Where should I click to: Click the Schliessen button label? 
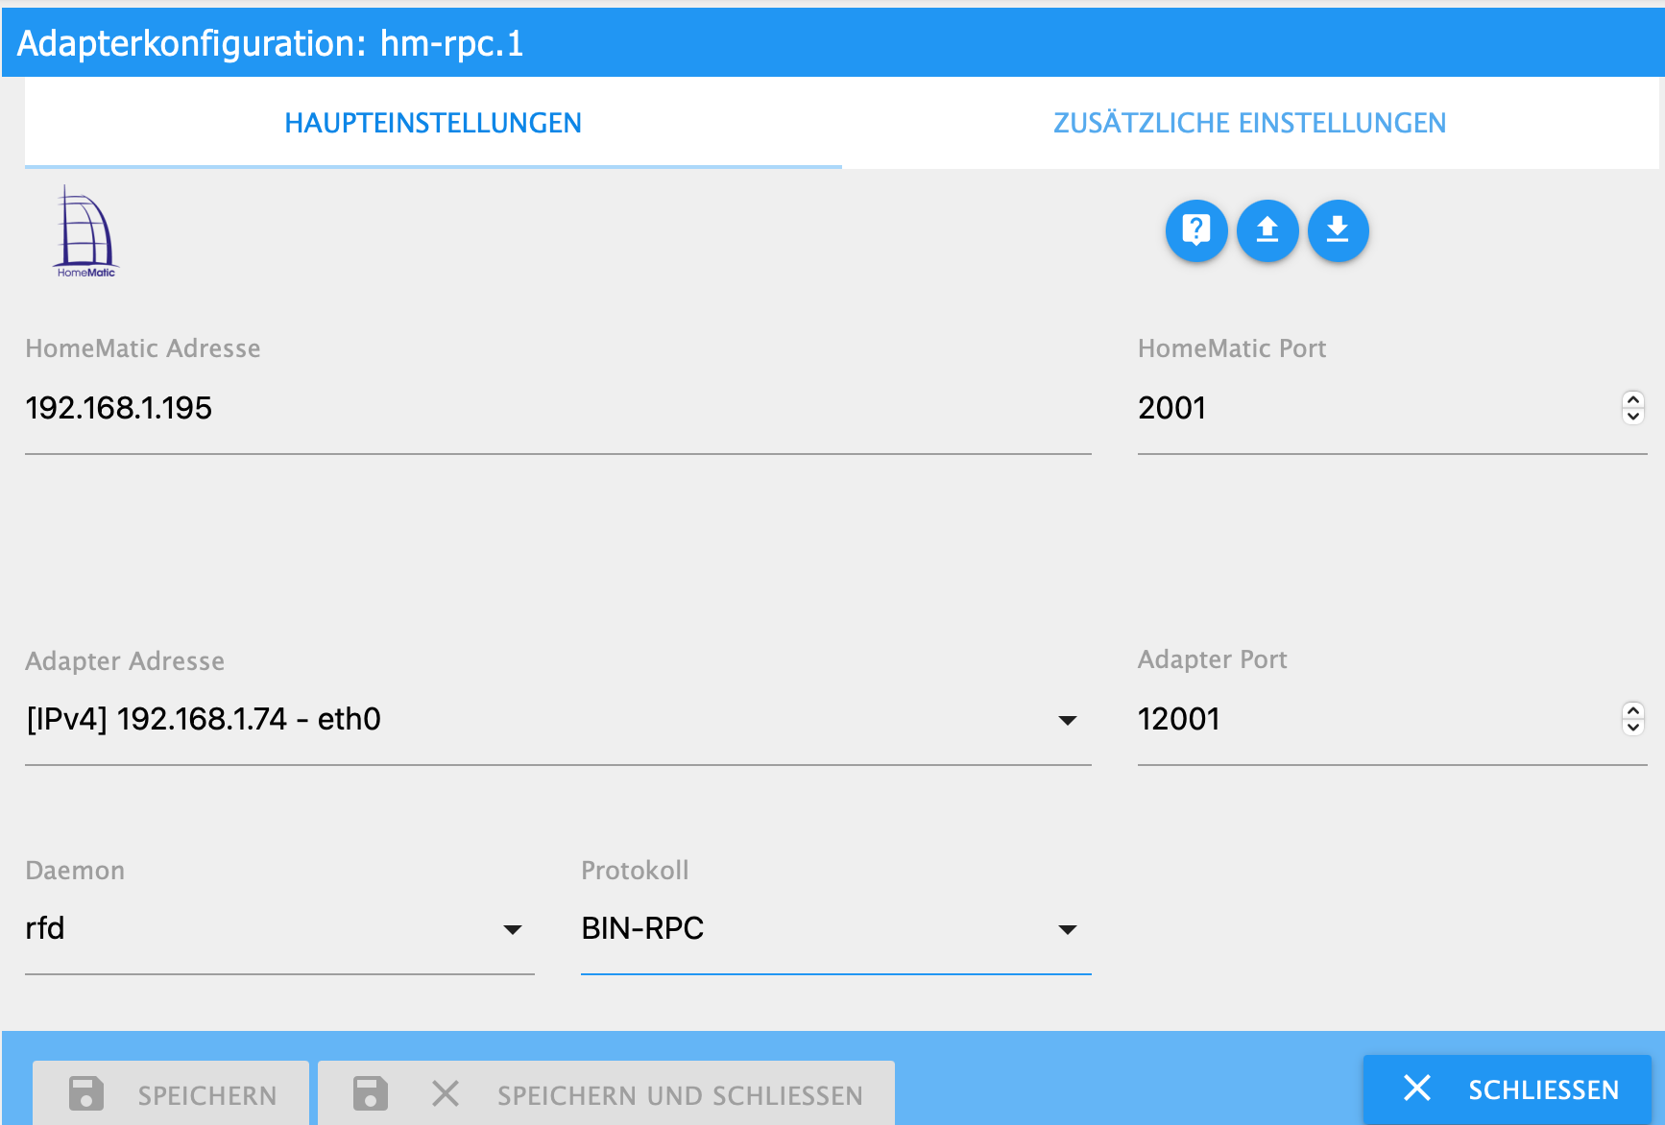1543,1090
